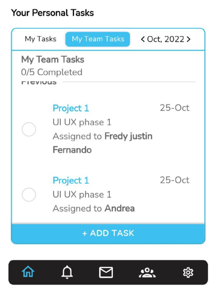Switch to the My Tasks tab
The height and width of the screenshot is (293, 216).
pos(41,39)
